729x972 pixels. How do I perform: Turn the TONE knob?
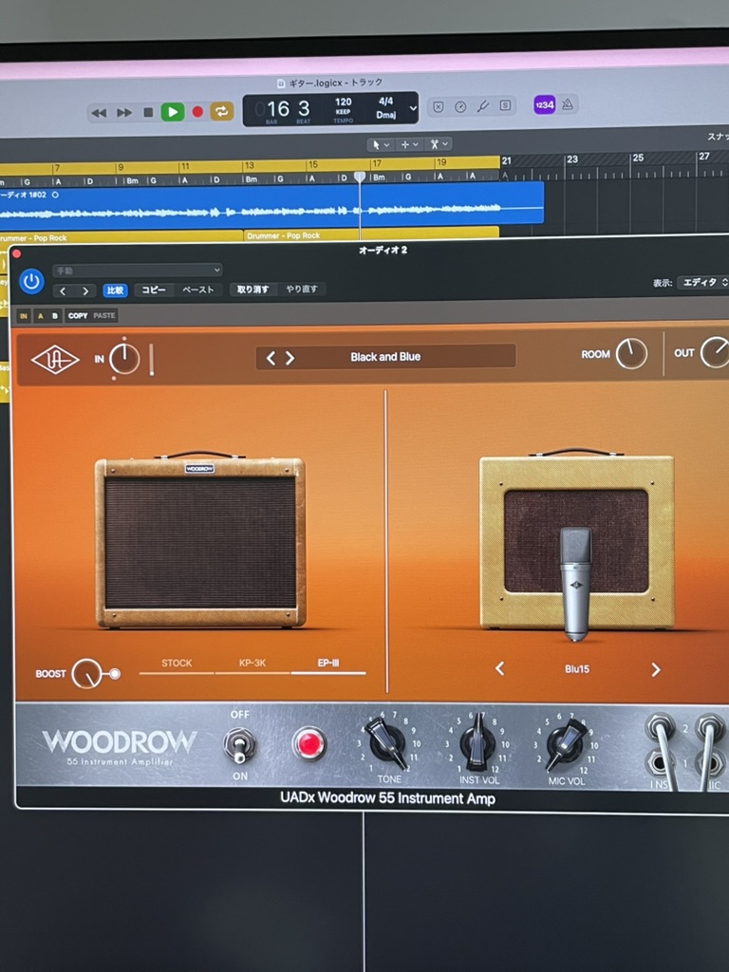387,743
